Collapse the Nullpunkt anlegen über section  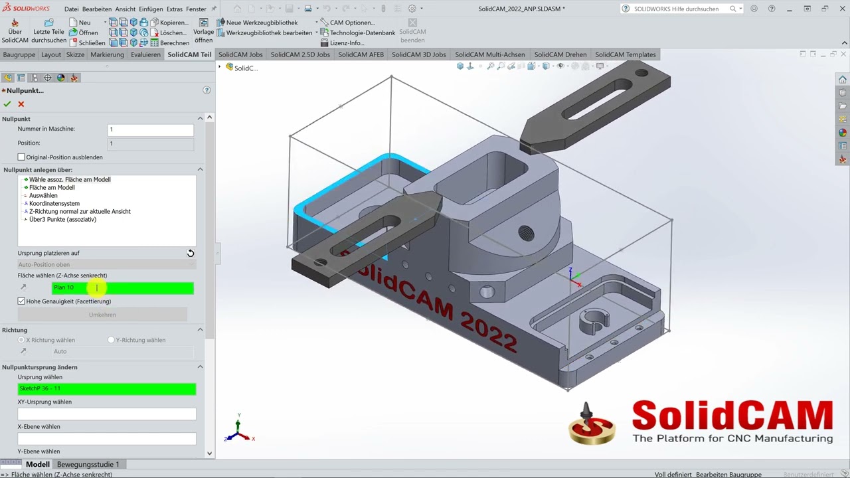click(x=200, y=169)
